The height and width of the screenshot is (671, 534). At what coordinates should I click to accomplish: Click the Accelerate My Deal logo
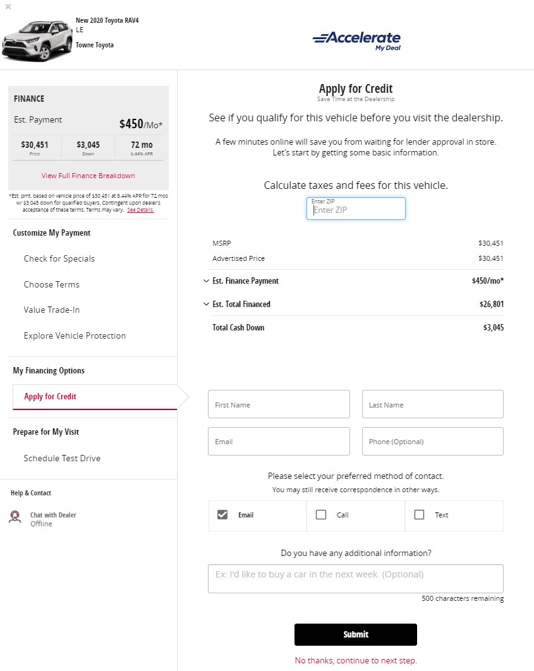coord(356,41)
